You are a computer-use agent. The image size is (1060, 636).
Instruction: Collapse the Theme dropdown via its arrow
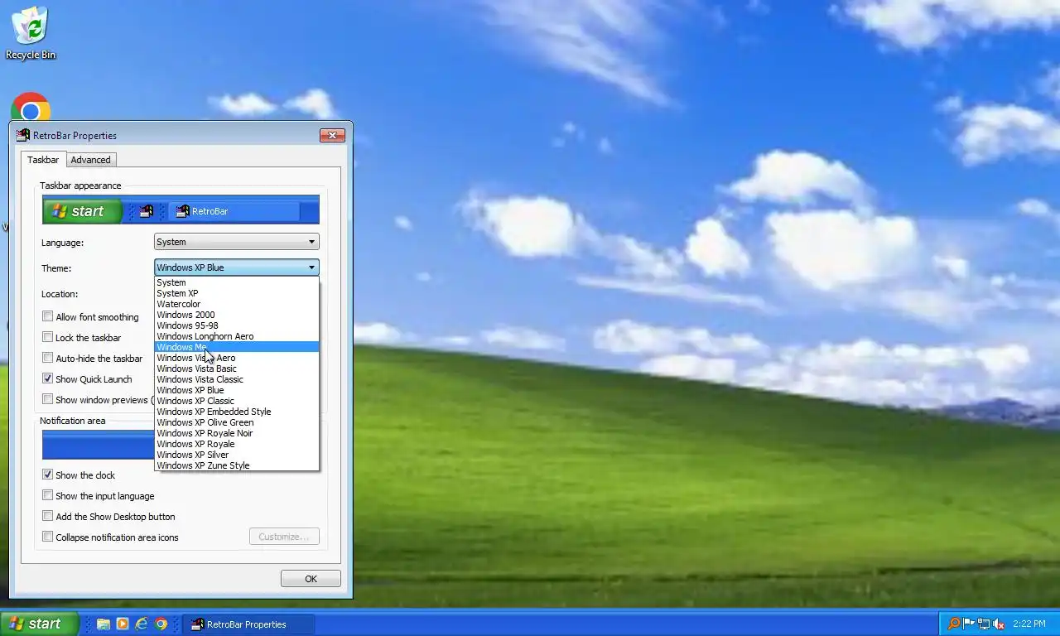click(x=311, y=267)
